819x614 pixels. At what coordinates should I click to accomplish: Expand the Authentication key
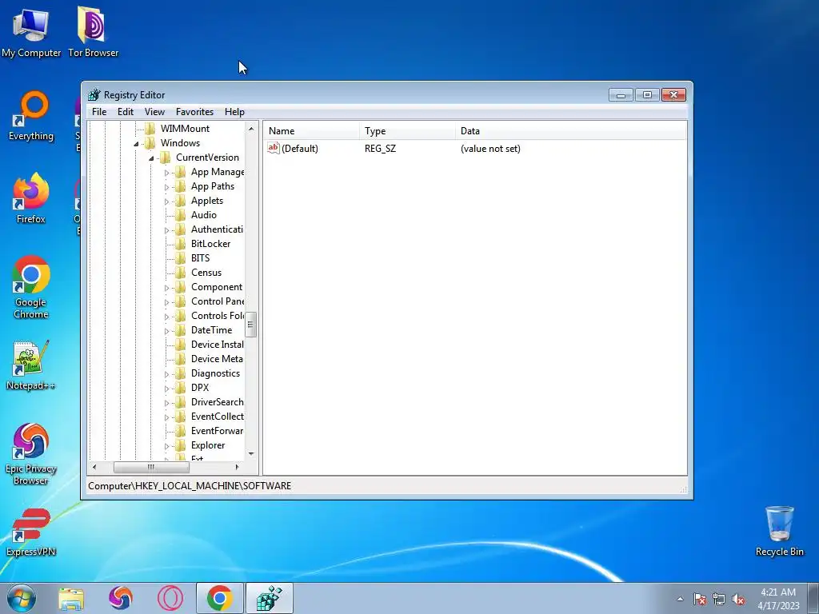coord(166,230)
